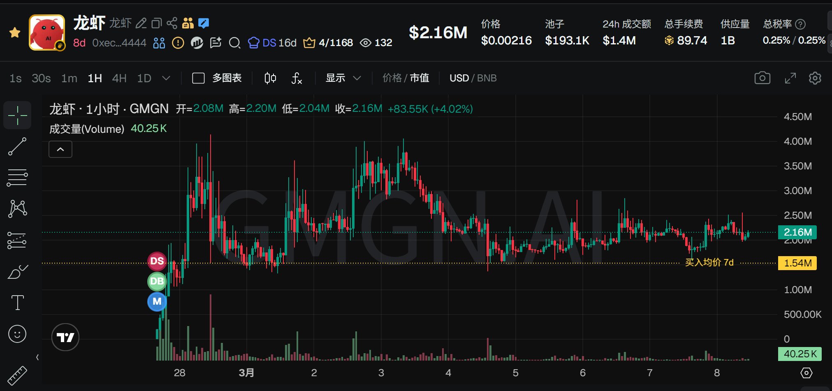Switch chart to 价格 price mode

coord(392,78)
